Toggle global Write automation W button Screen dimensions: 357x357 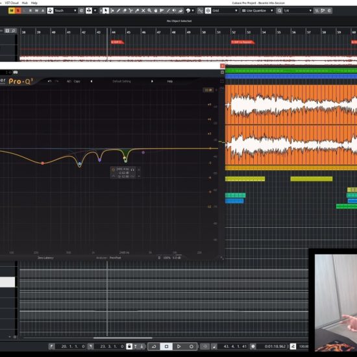coord(36,10)
